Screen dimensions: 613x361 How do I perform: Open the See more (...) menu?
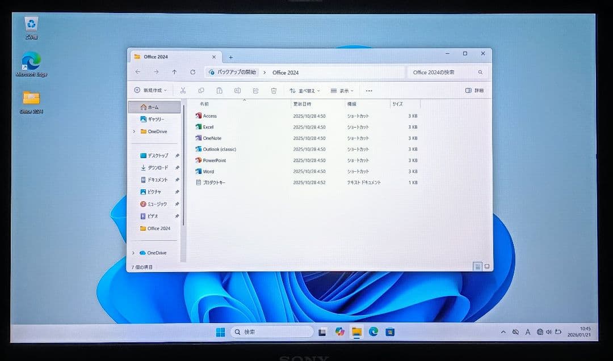coord(369,90)
